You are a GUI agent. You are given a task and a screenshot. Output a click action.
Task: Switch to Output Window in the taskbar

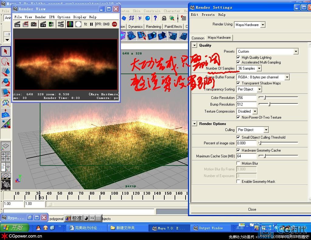[x=211, y=228]
